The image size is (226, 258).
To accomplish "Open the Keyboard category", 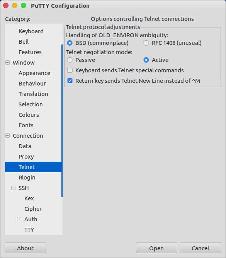I will pyautogui.click(x=31, y=31).
